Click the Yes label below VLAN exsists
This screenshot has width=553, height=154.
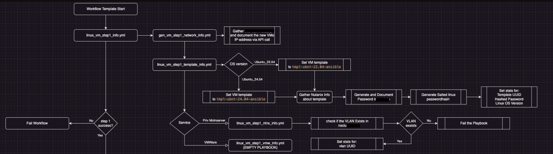399,141
